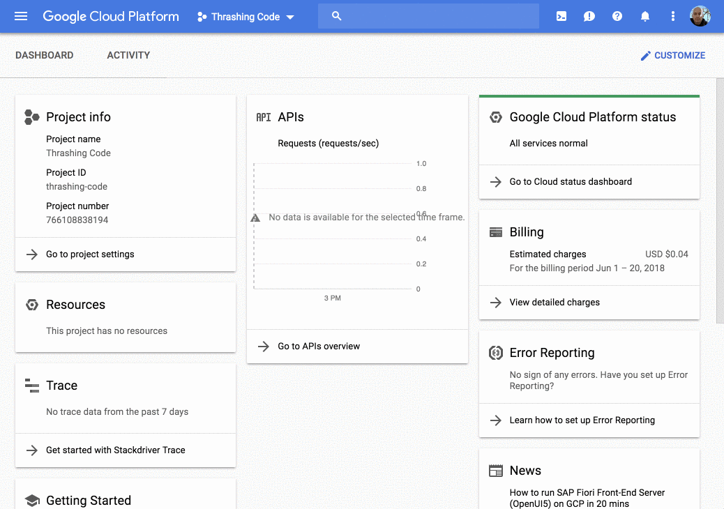Click the estimated charges USD $0.04 value
724x509 pixels.
point(666,254)
